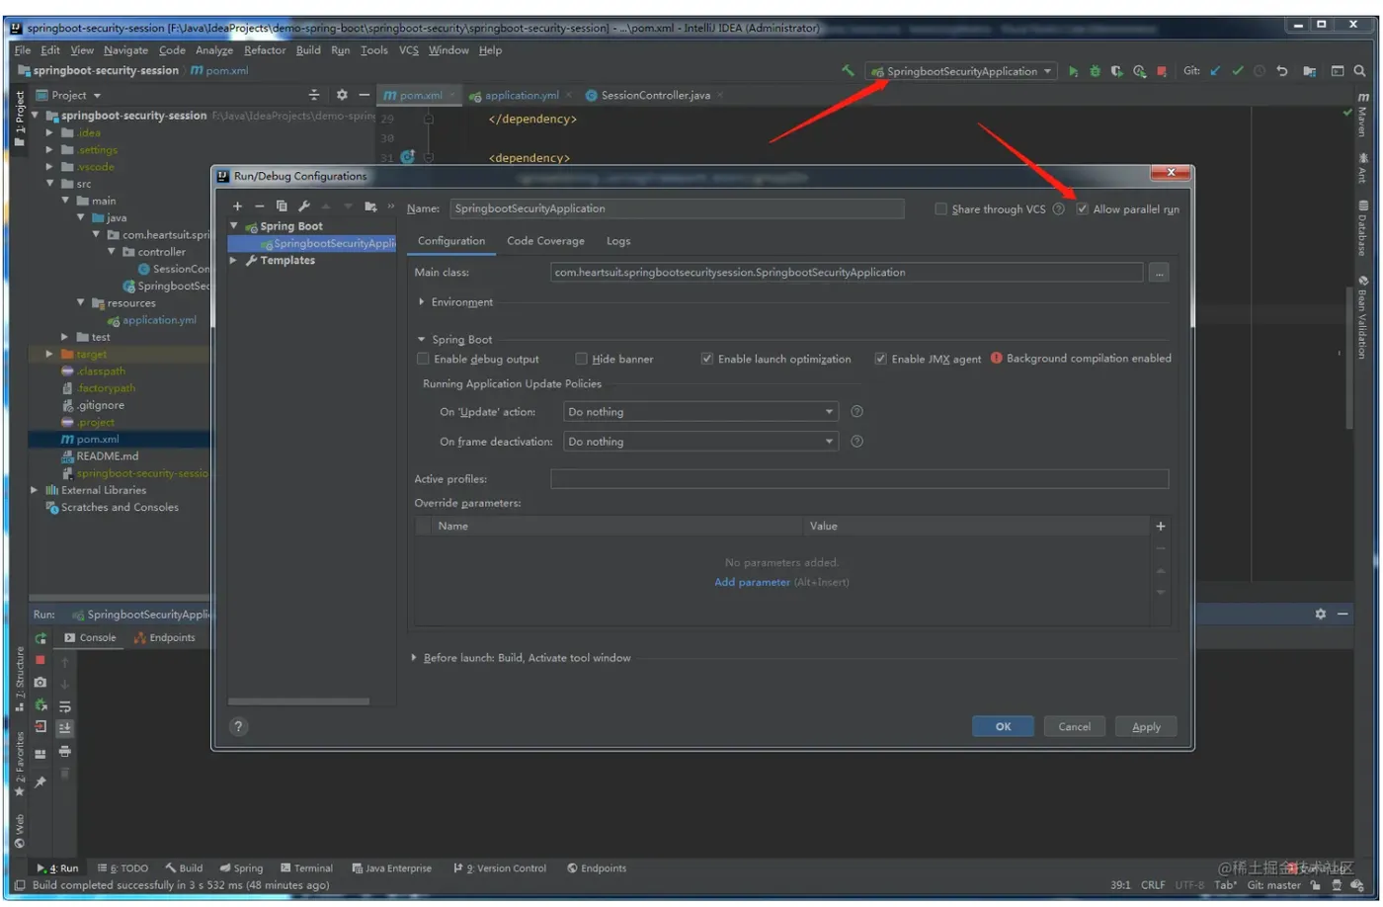Pin the Run tab icon

41,782
